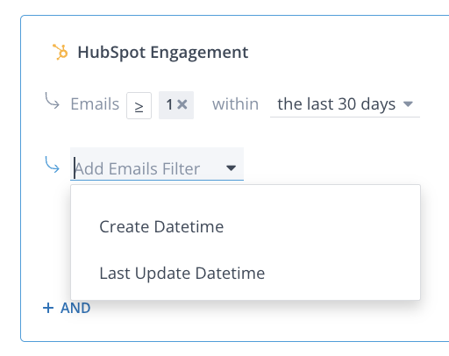Remove the value 1 chip via x
Image resolution: width=449 pixels, height=356 pixels.
point(182,104)
